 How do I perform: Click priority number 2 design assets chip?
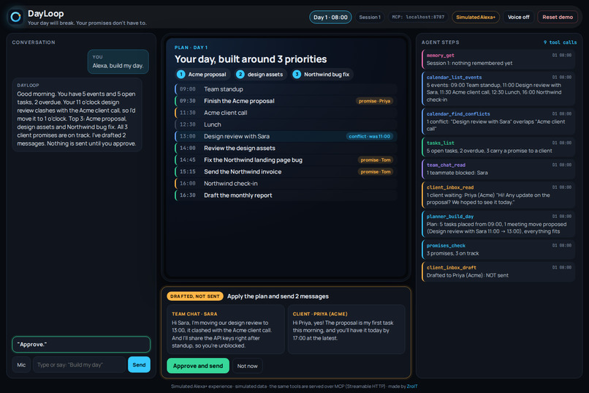point(260,75)
